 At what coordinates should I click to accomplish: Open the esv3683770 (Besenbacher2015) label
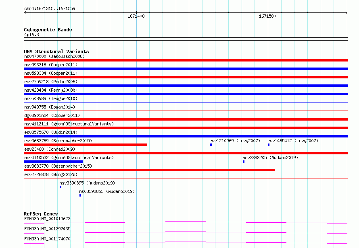click(x=58, y=166)
